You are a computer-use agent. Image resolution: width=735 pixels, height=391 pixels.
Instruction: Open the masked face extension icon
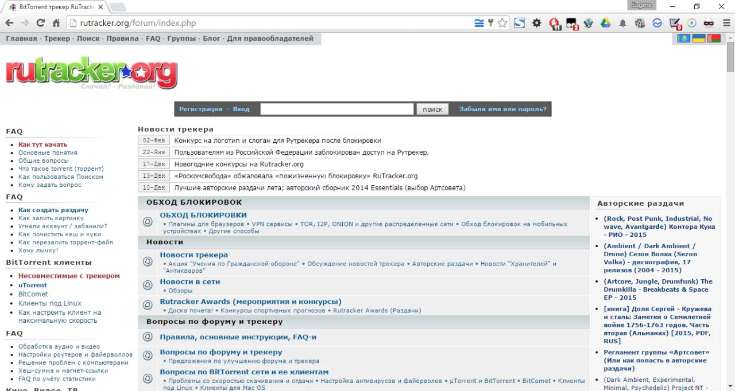pyautogui.click(x=709, y=23)
